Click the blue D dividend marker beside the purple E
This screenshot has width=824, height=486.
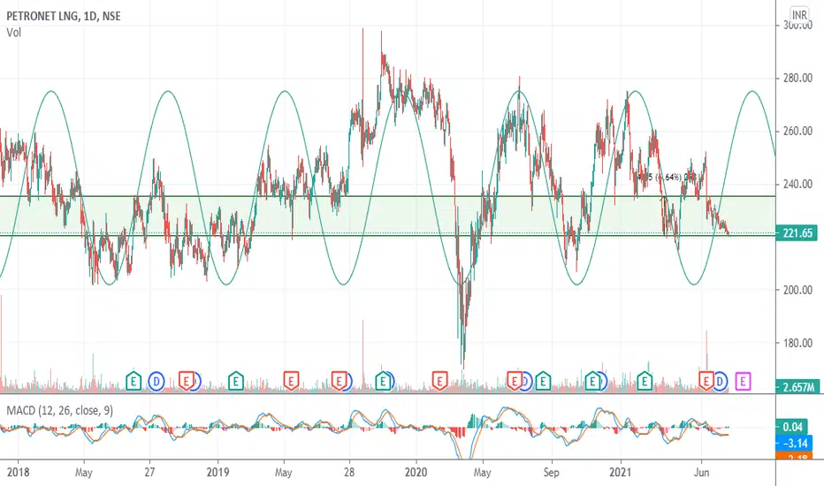click(x=720, y=380)
